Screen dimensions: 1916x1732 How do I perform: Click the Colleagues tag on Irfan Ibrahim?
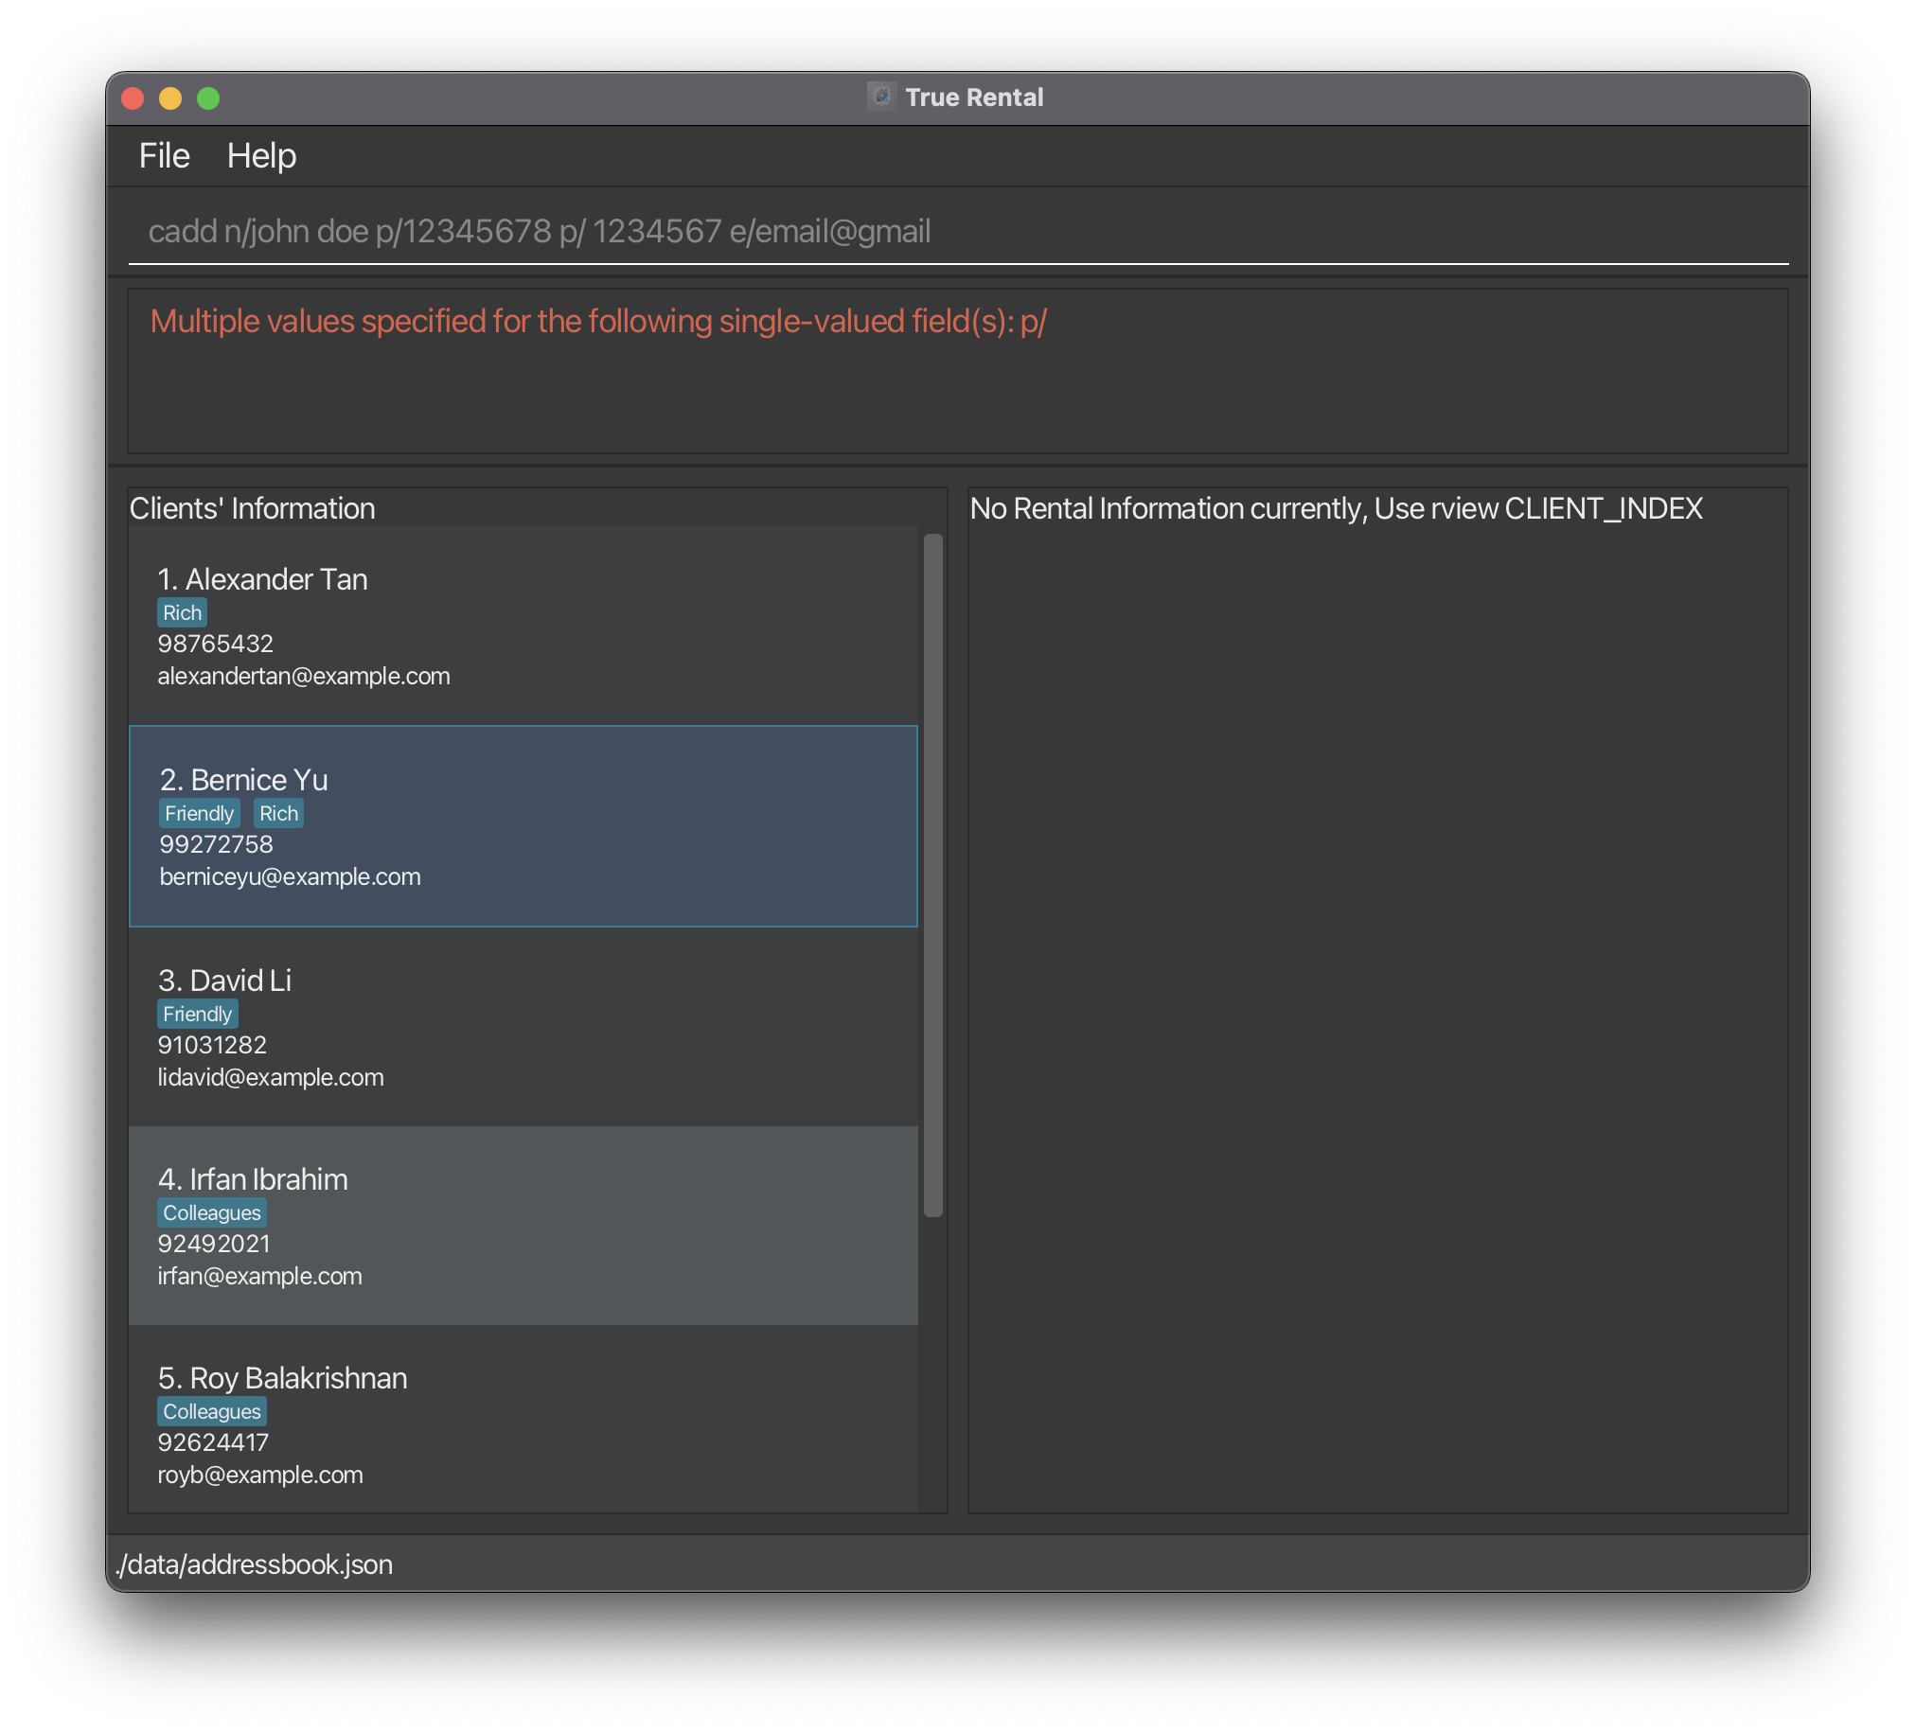[212, 1211]
